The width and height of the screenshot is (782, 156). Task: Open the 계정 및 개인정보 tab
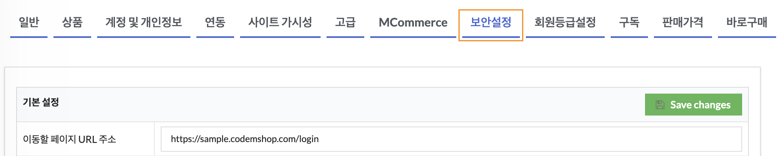point(144,22)
